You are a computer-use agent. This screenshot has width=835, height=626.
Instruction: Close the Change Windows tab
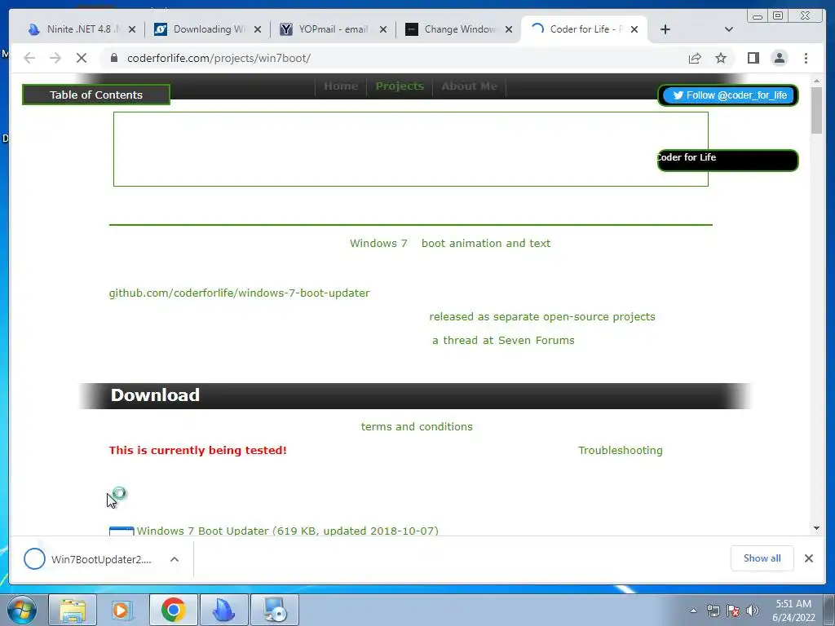pos(509,30)
